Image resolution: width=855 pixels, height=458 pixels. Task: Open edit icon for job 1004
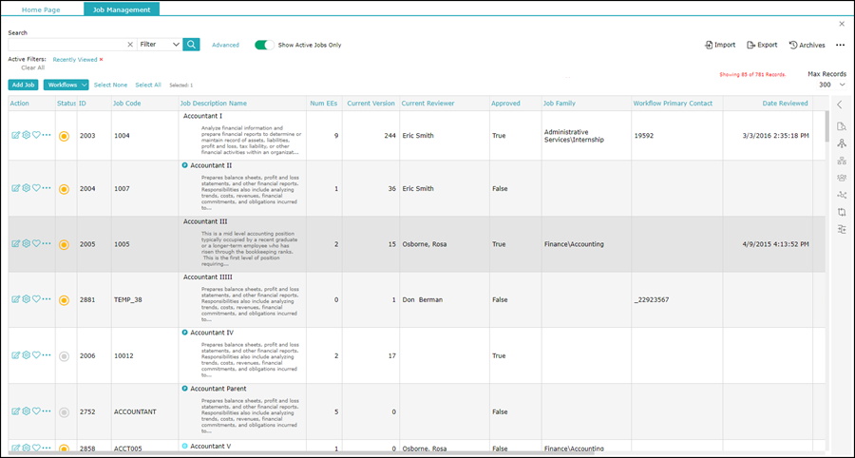[x=15, y=136]
